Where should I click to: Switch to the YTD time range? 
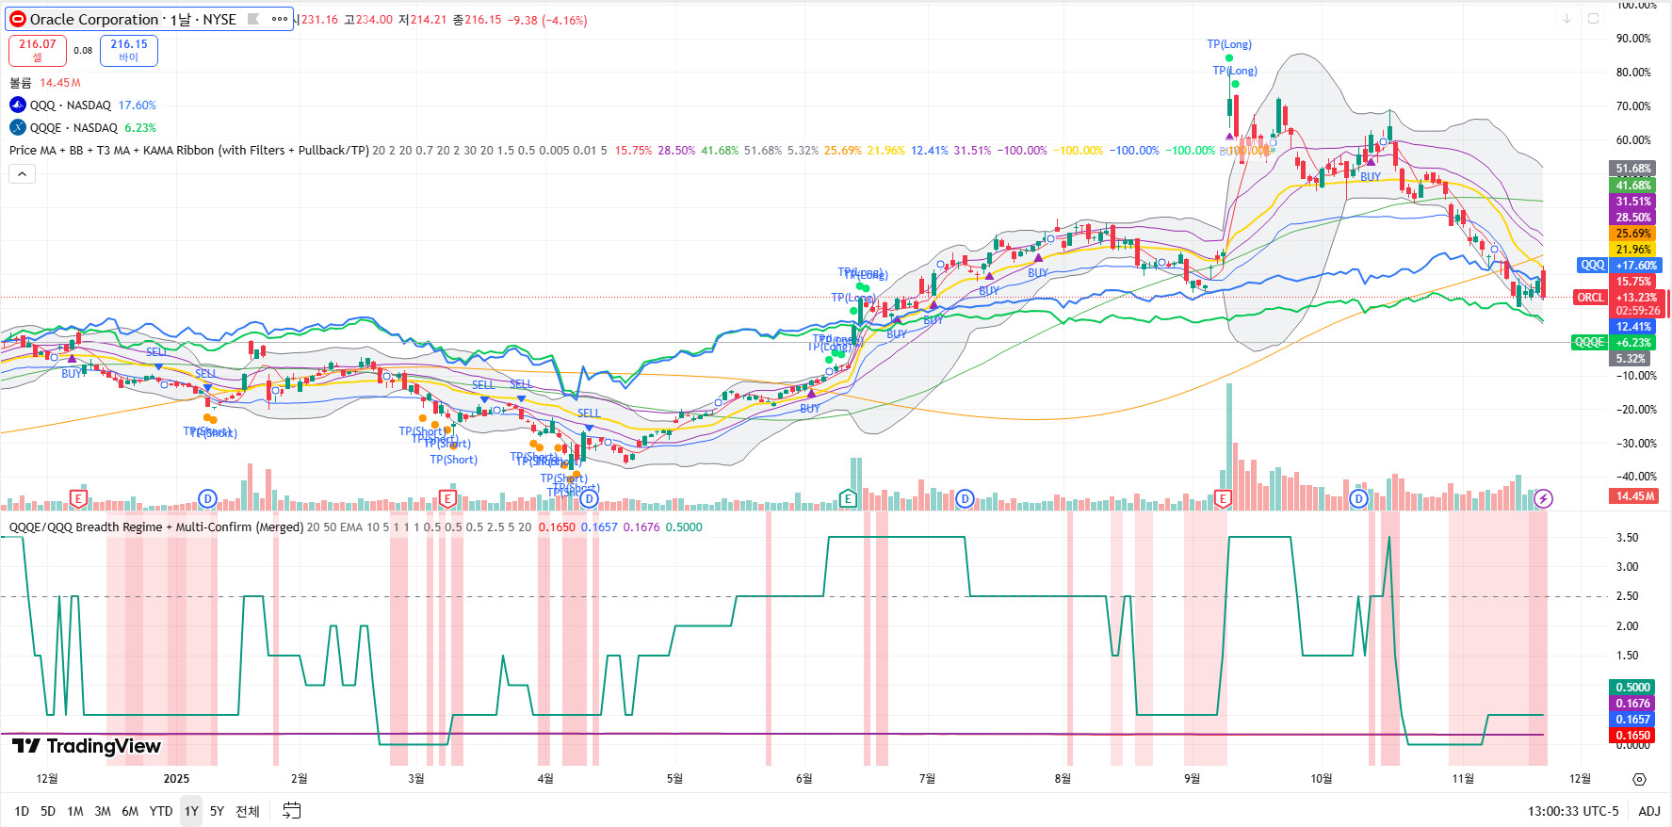(x=161, y=811)
